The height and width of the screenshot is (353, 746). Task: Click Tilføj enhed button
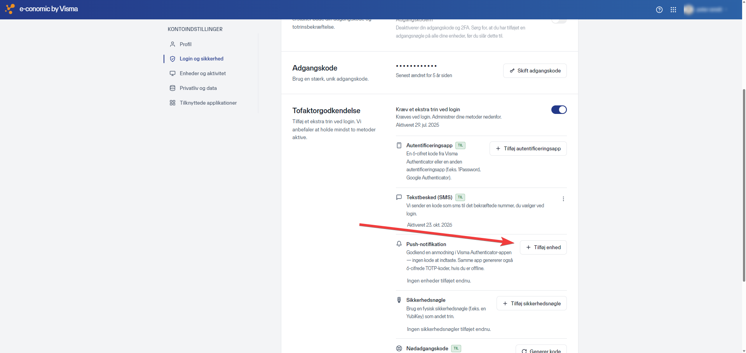[543, 247]
